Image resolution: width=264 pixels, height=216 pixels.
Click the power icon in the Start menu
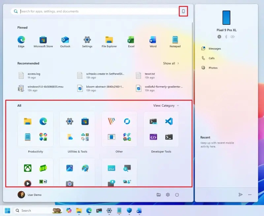177,195
